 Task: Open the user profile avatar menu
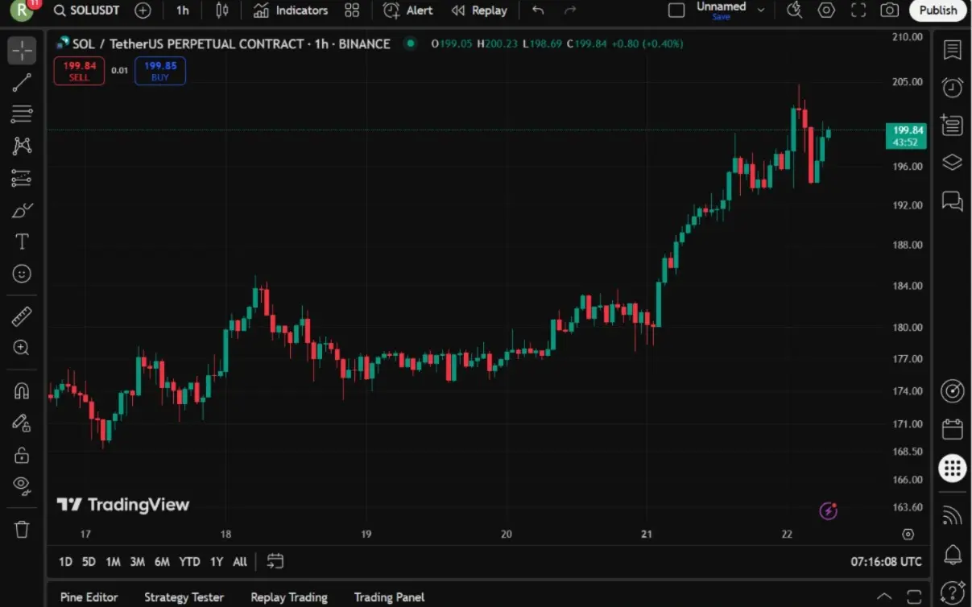[x=22, y=10]
